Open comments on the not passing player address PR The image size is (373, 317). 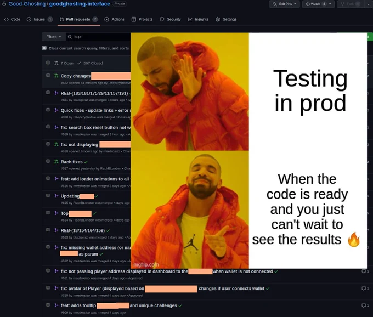pos(365,271)
